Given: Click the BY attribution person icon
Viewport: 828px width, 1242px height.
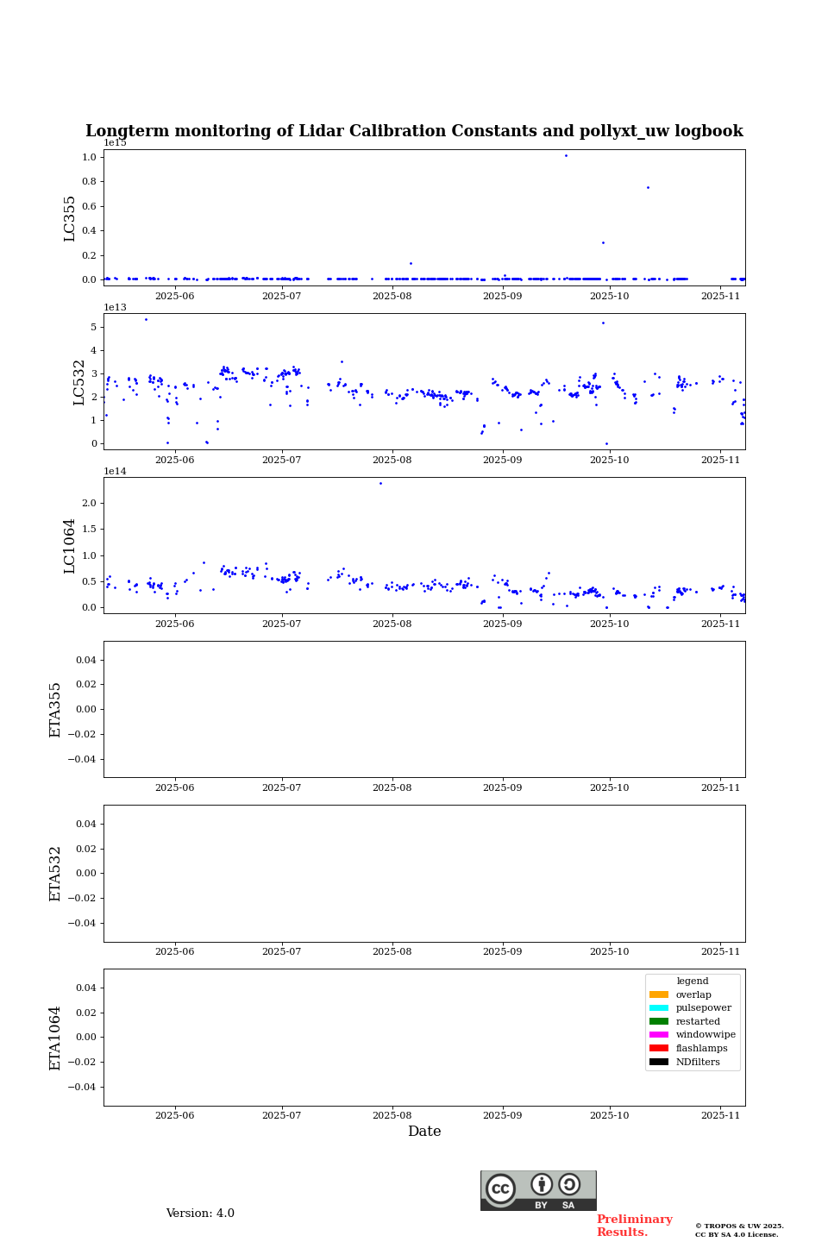Looking at the screenshot, I should [542, 1185].
